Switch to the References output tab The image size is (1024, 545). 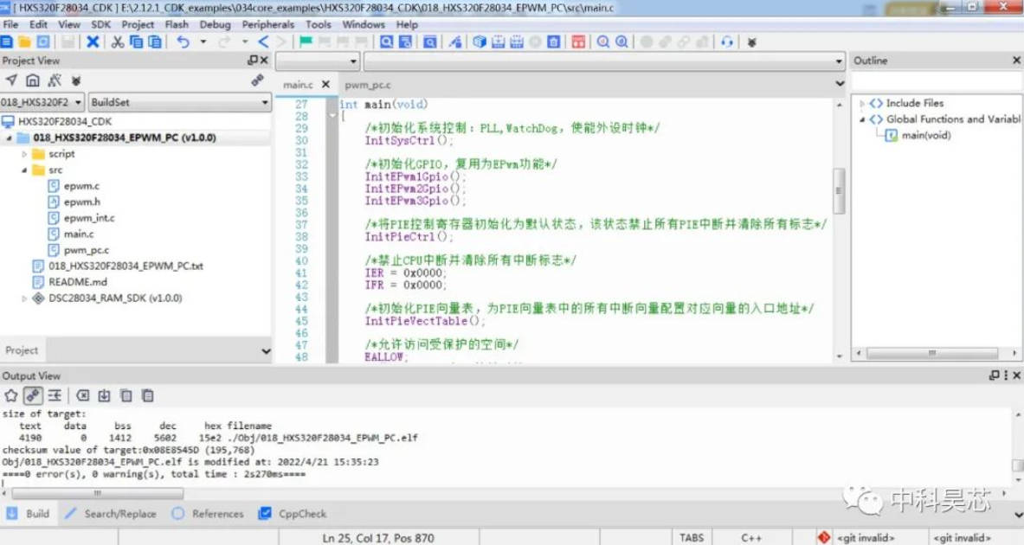click(x=208, y=514)
